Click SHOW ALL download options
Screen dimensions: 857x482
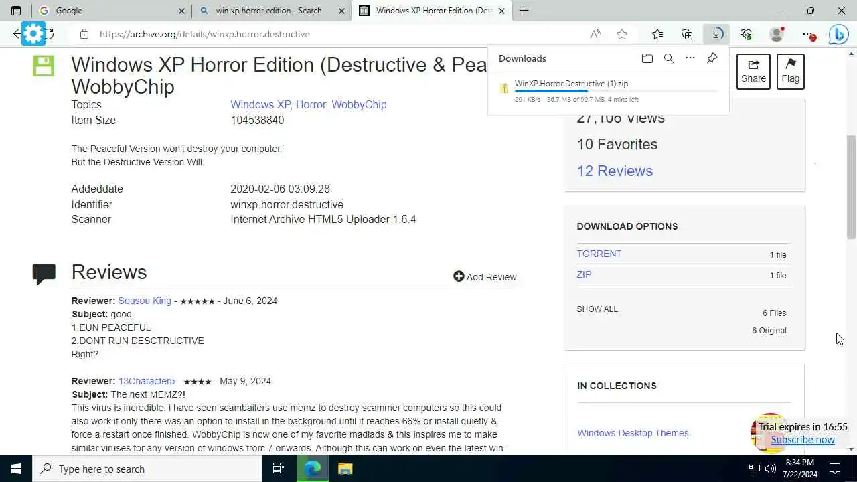click(597, 309)
